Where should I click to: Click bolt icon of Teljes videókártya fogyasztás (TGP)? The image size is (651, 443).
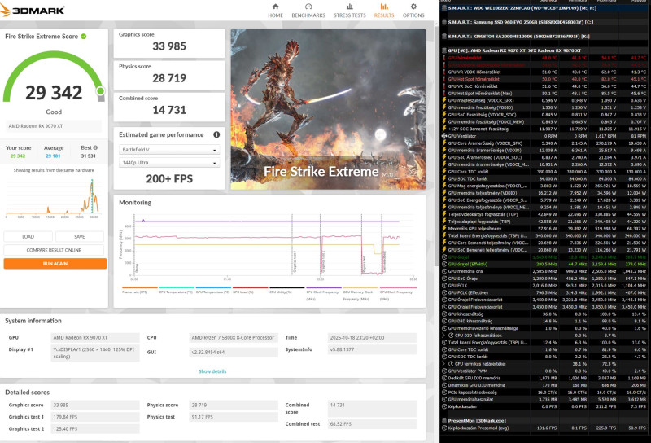[443, 214]
